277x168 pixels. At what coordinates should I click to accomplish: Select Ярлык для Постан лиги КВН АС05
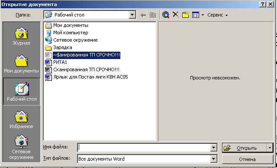87,77
